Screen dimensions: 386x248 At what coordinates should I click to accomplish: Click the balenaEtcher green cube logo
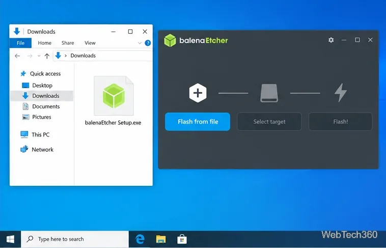point(170,40)
